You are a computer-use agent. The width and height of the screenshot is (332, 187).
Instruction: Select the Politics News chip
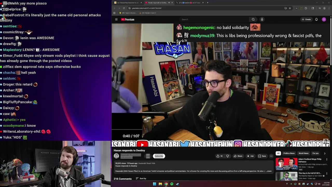(289, 153)
